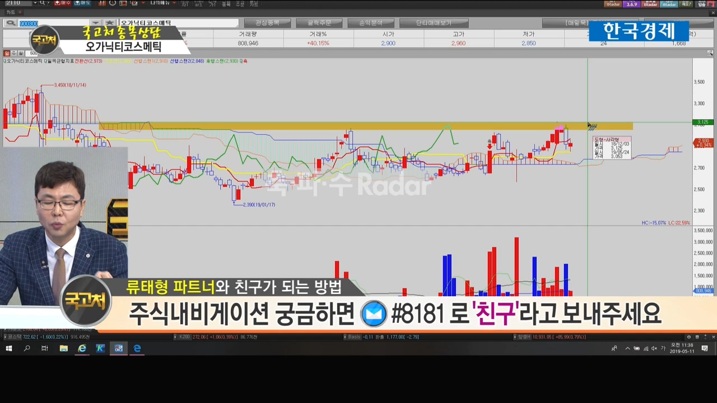The width and height of the screenshot is (717, 403).
Task: Switch chart to 주 (weekly) period
Action: [x=13, y=54]
